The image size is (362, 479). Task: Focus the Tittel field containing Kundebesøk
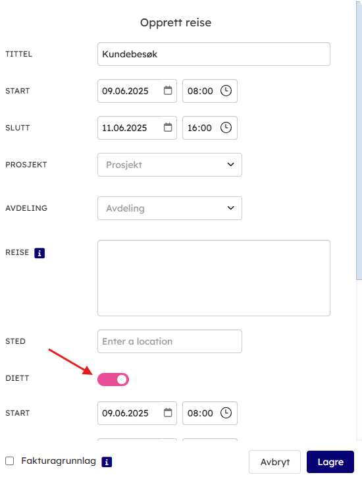click(x=214, y=54)
